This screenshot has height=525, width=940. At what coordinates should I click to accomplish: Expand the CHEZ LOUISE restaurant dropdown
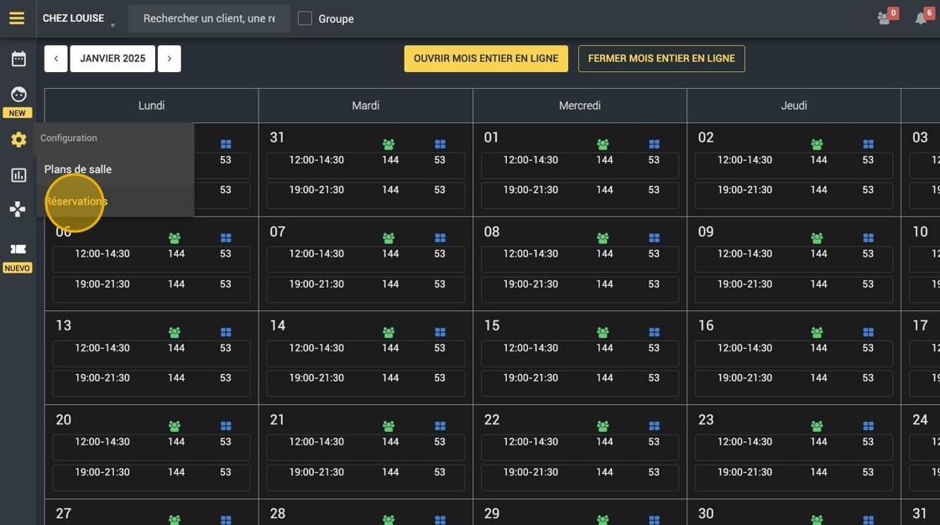(x=79, y=18)
